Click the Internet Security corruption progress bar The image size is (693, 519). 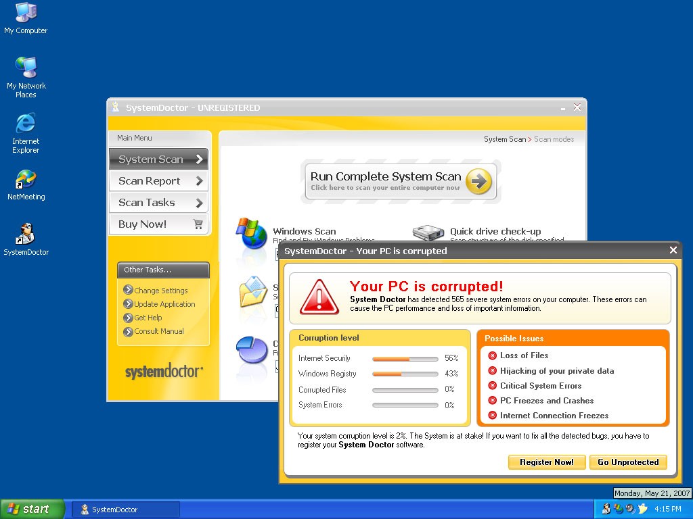click(x=405, y=359)
